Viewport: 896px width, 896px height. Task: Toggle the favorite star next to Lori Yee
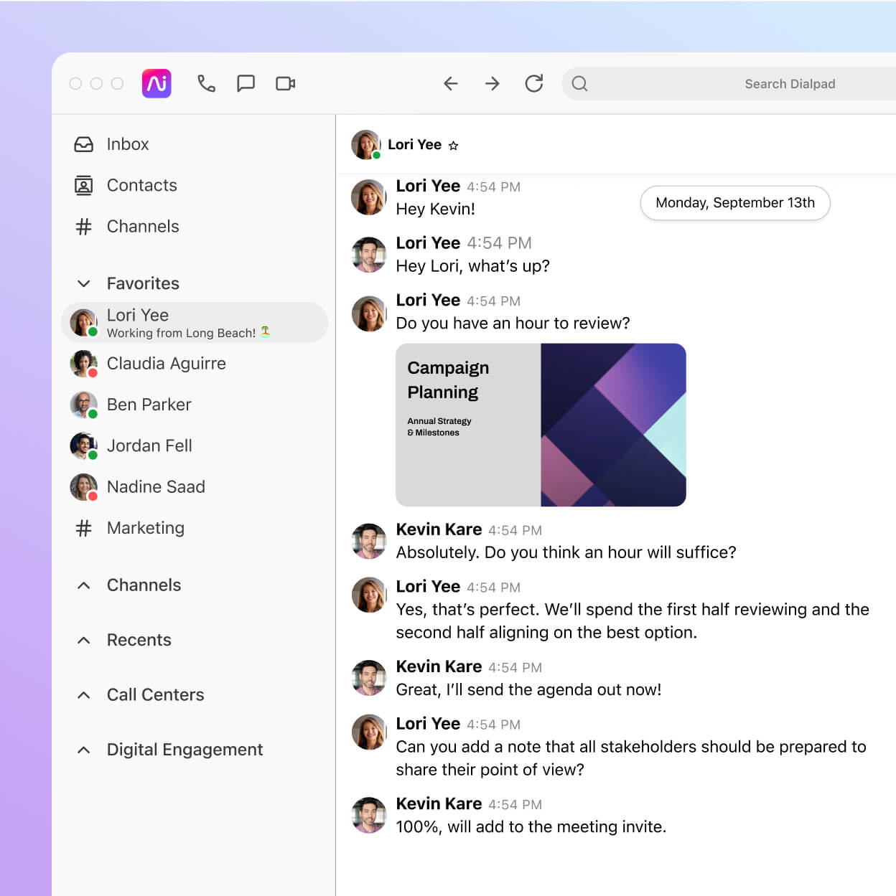click(x=454, y=145)
